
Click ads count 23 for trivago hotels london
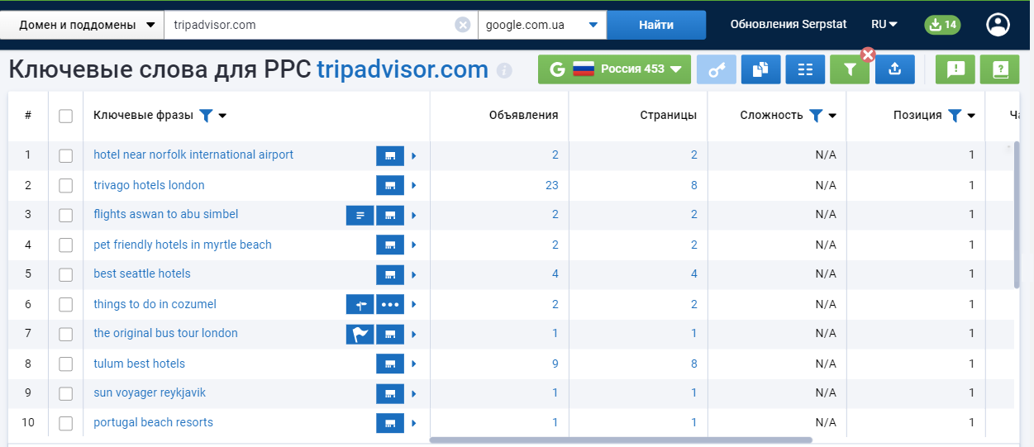pos(552,185)
